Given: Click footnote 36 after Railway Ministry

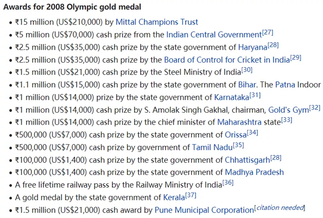Looking at the screenshot, I should click(x=228, y=182).
